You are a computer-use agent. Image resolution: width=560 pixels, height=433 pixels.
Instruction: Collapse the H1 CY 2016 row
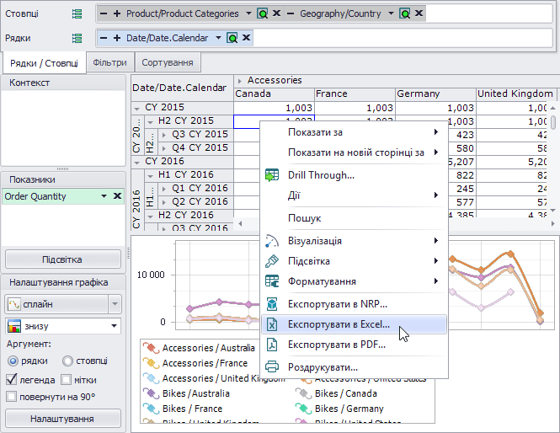tap(151, 176)
